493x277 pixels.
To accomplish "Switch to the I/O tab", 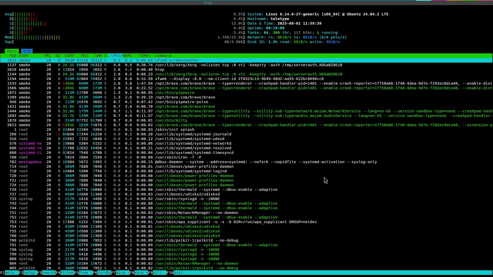I will point(27,51).
